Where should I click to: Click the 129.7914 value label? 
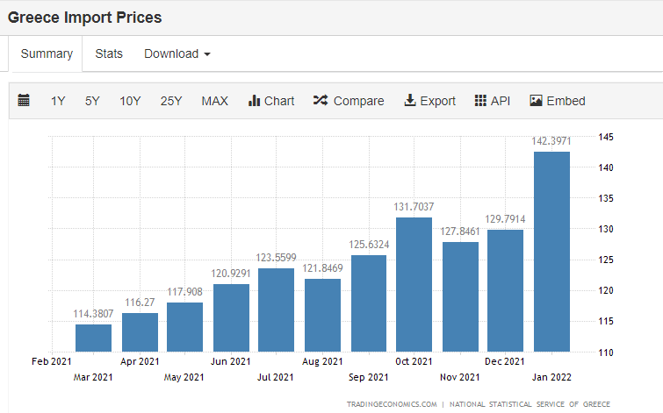click(x=505, y=219)
